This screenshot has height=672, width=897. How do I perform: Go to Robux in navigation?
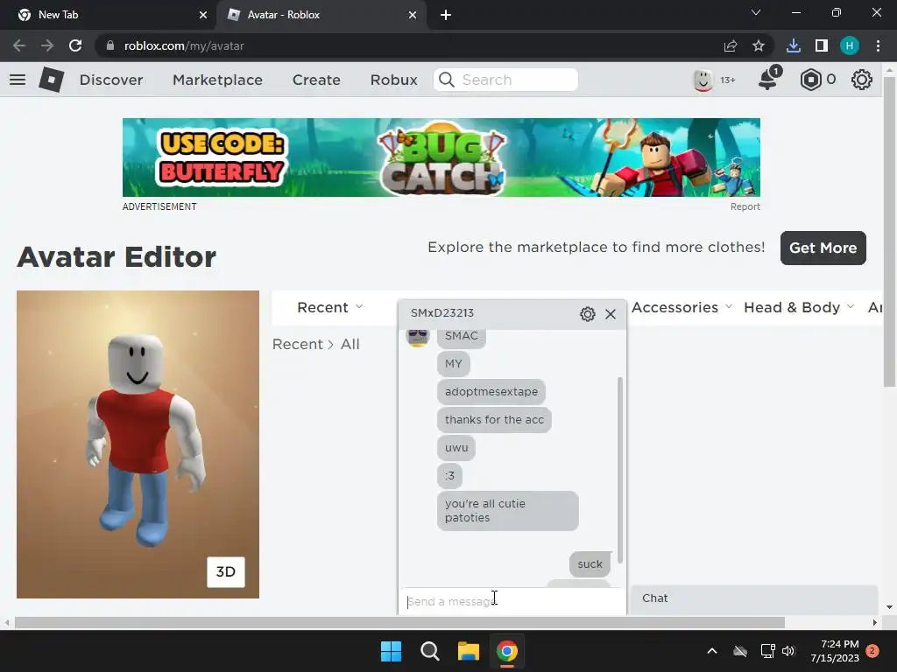(x=393, y=80)
